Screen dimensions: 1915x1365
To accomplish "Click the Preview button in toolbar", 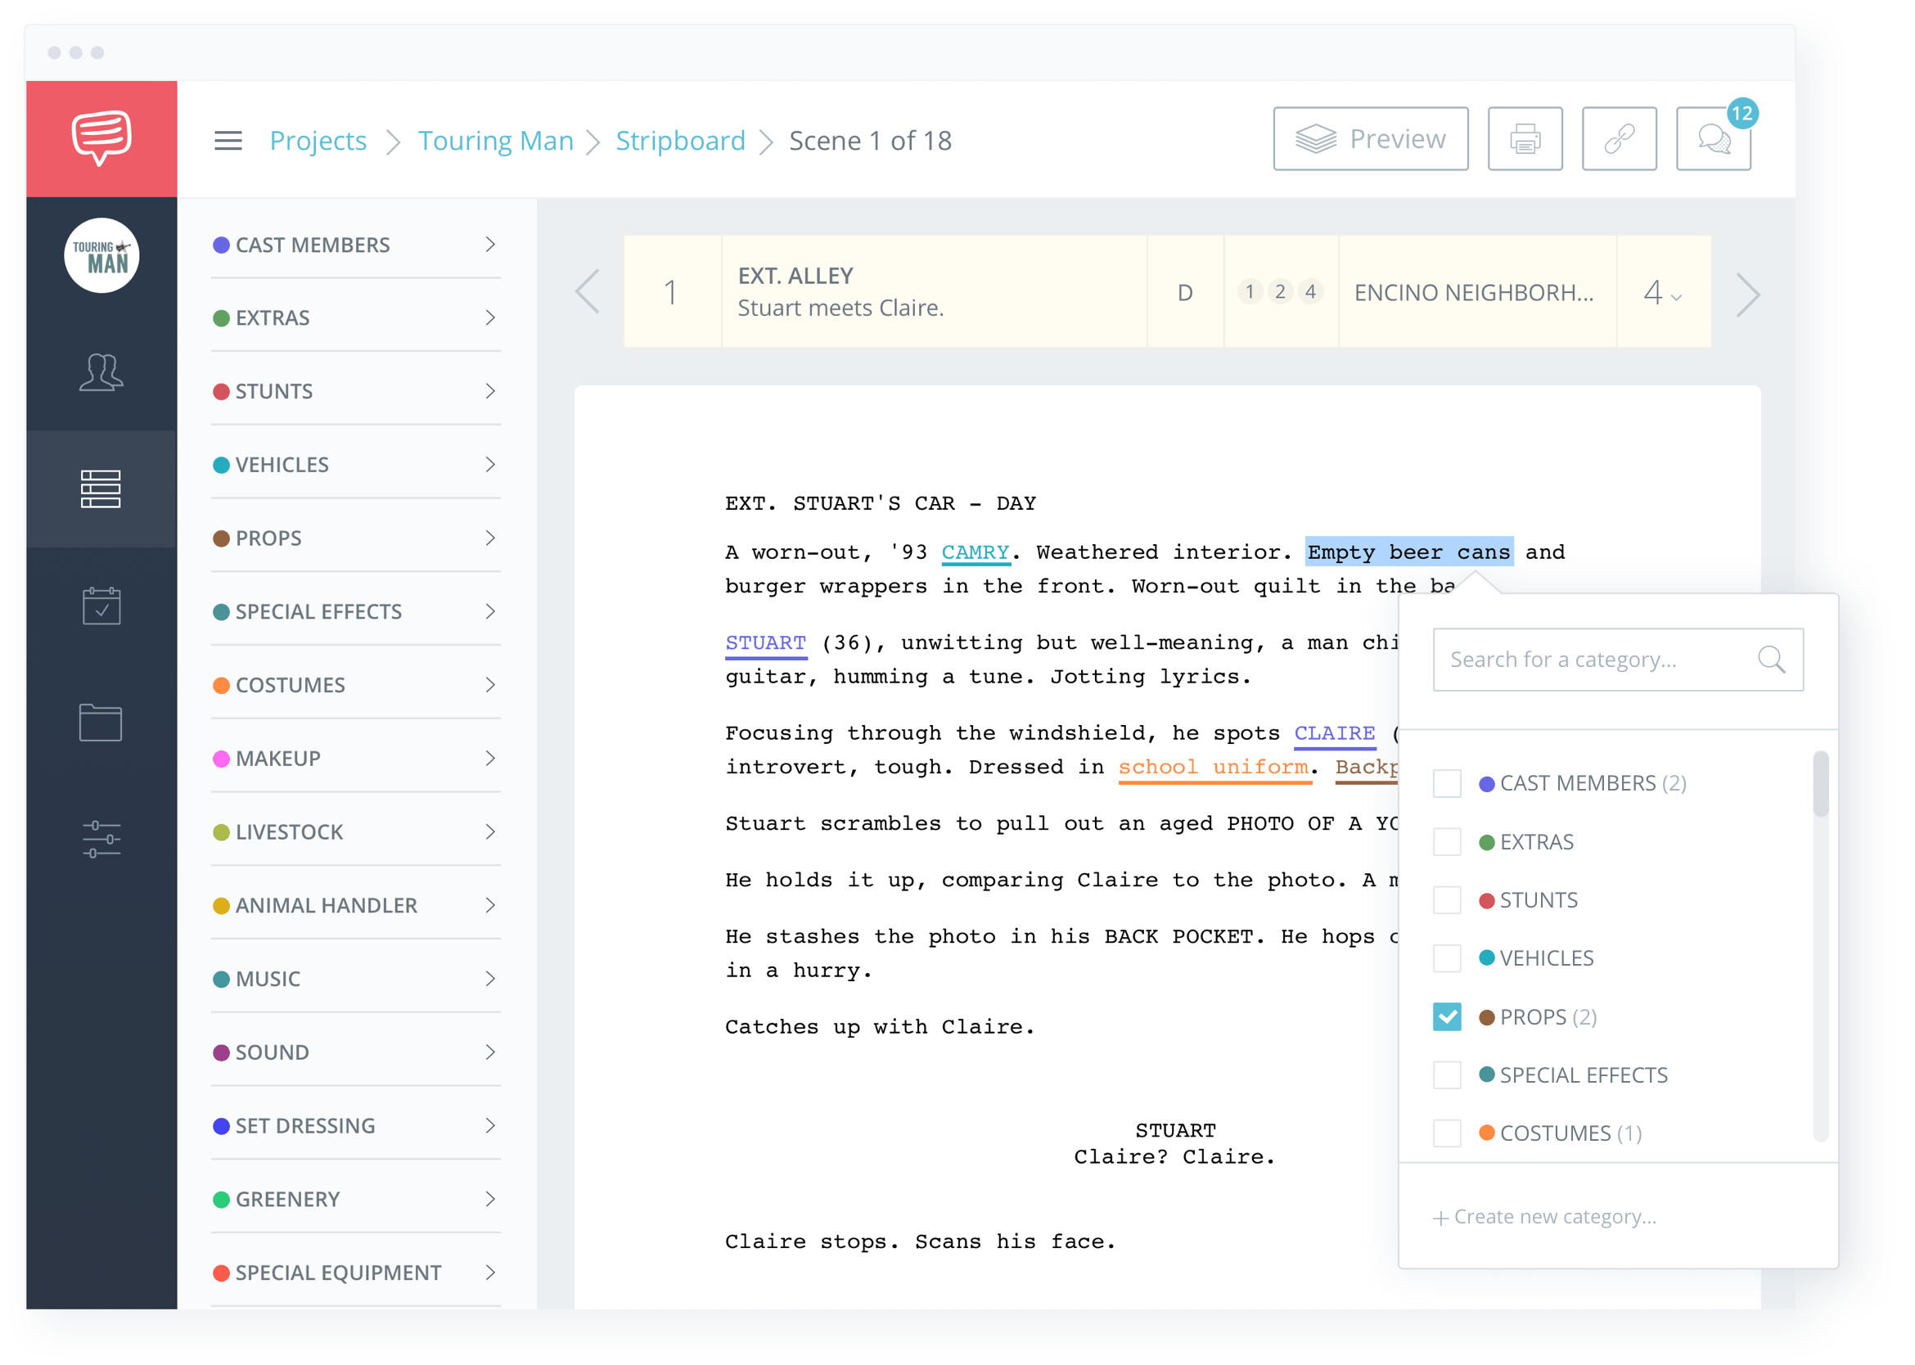I will point(1368,140).
